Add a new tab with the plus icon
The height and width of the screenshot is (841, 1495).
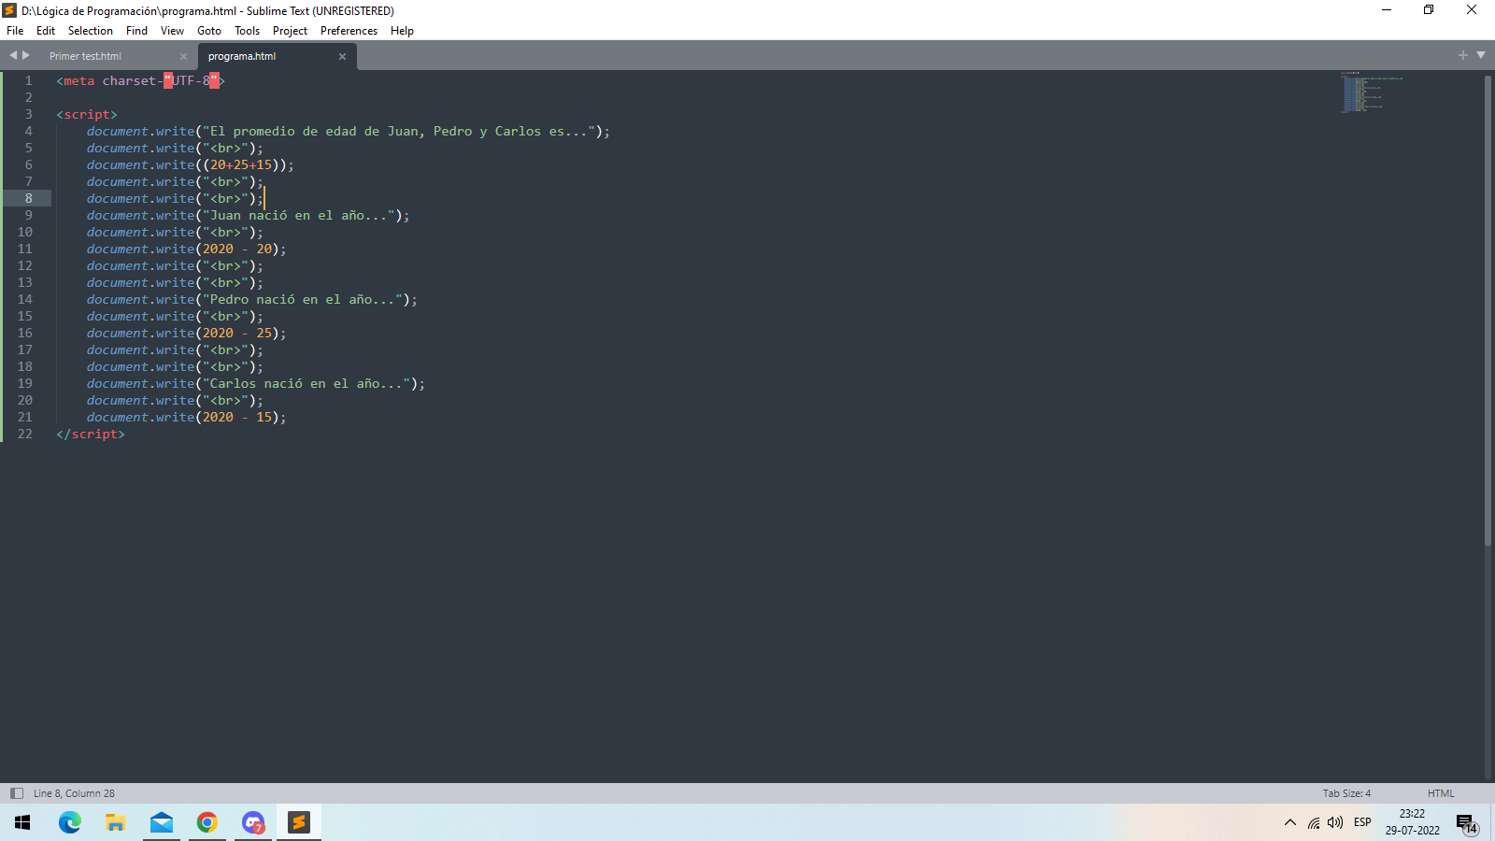[1463, 55]
